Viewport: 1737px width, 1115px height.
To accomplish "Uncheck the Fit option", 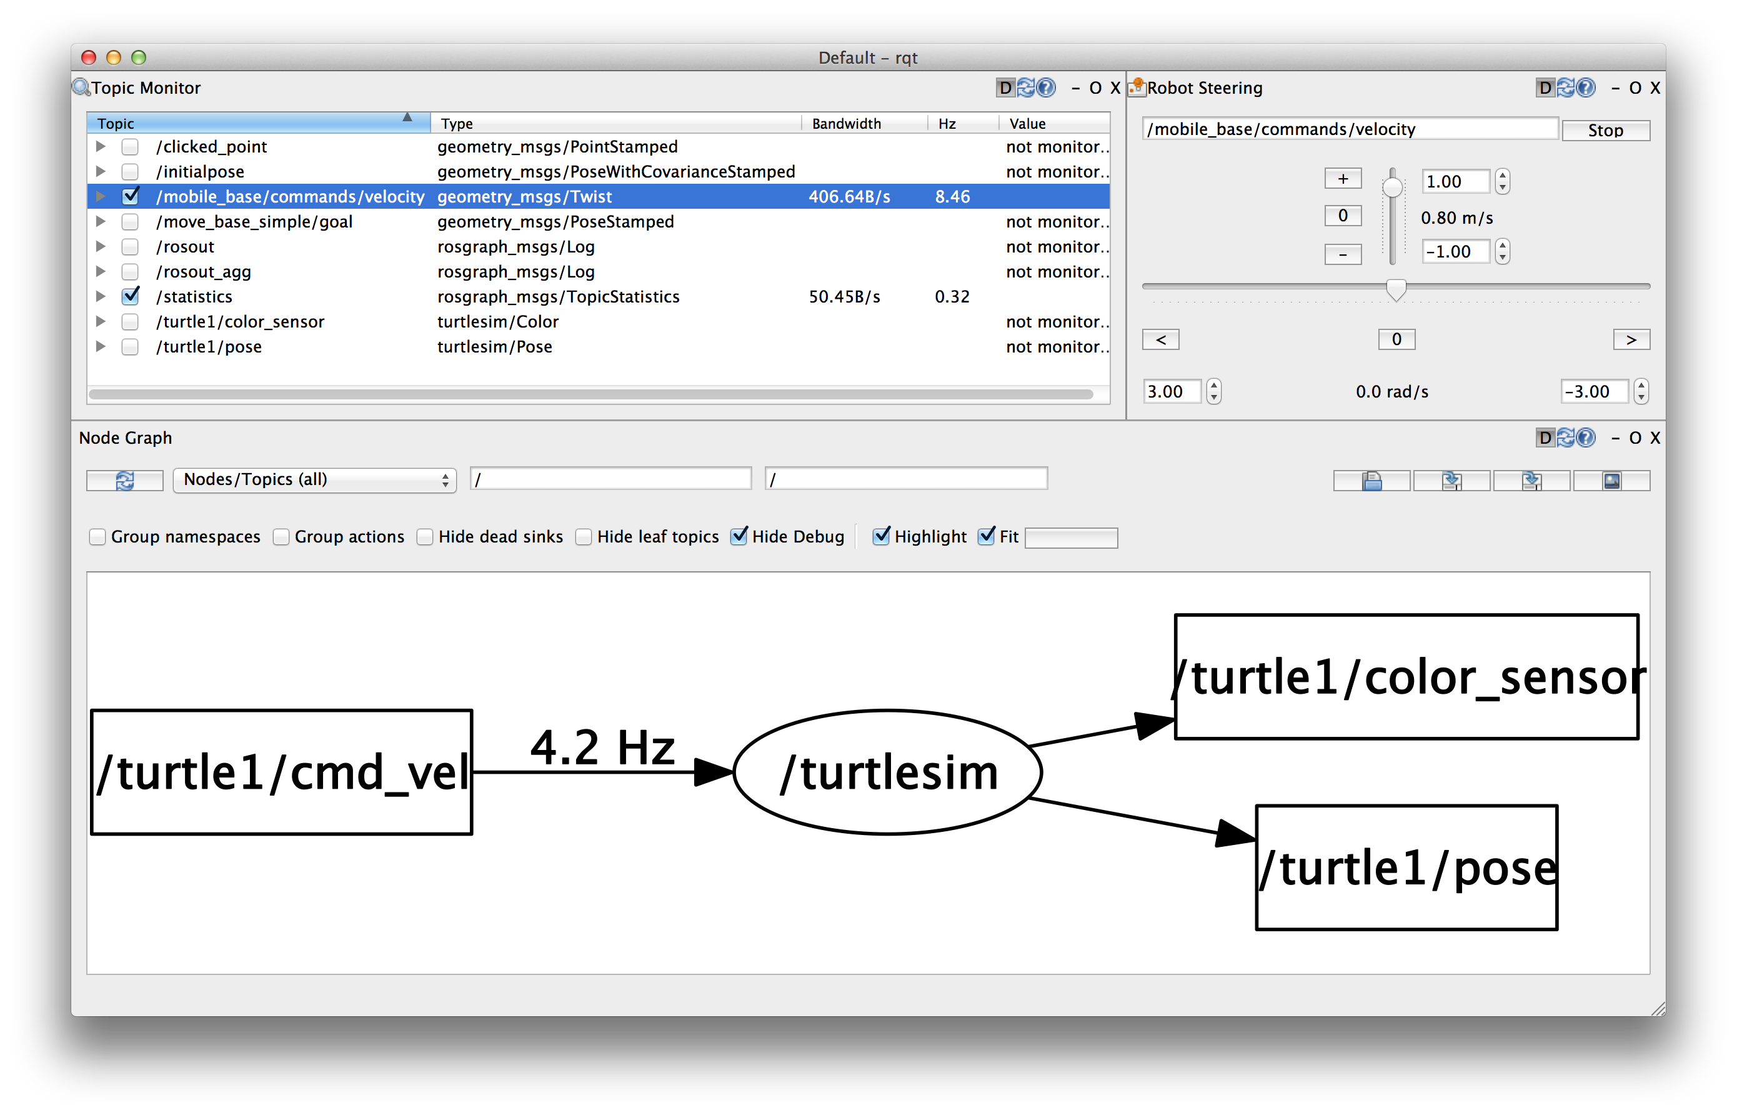I will 987,536.
